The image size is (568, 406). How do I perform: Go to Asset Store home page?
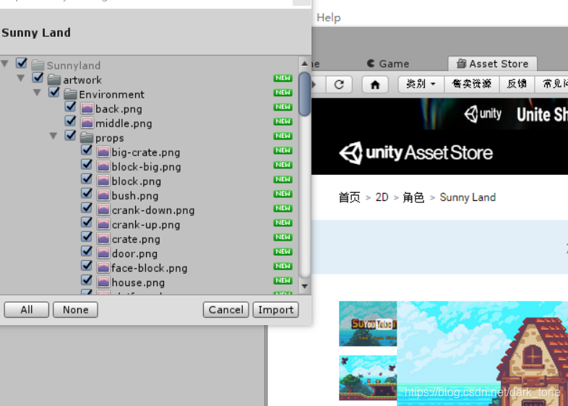tap(375, 85)
